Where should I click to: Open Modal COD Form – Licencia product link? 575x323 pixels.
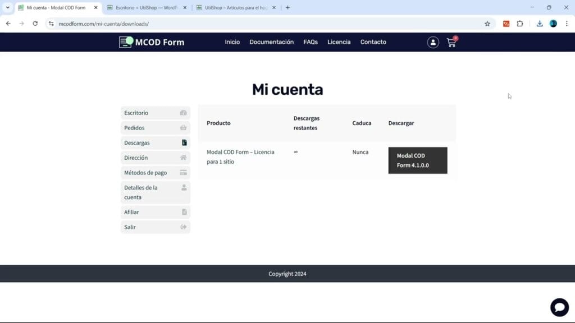(240, 157)
